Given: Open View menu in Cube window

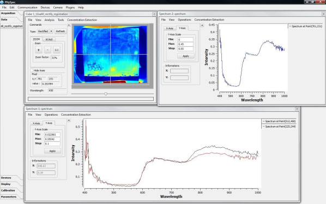Looking at the screenshot, I should (x=38, y=20).
